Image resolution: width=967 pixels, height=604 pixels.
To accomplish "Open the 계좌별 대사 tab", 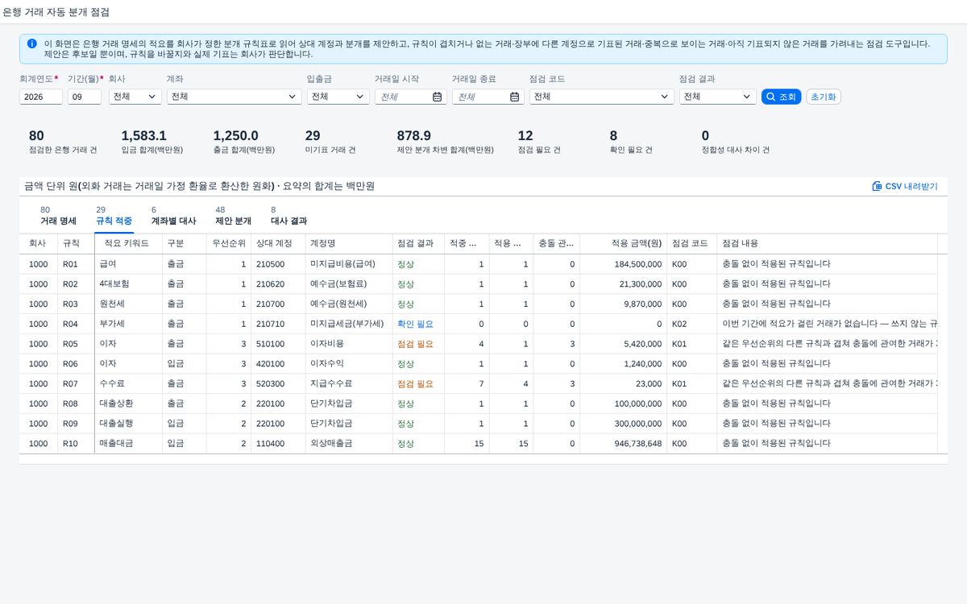I will (x=173, y=216).
